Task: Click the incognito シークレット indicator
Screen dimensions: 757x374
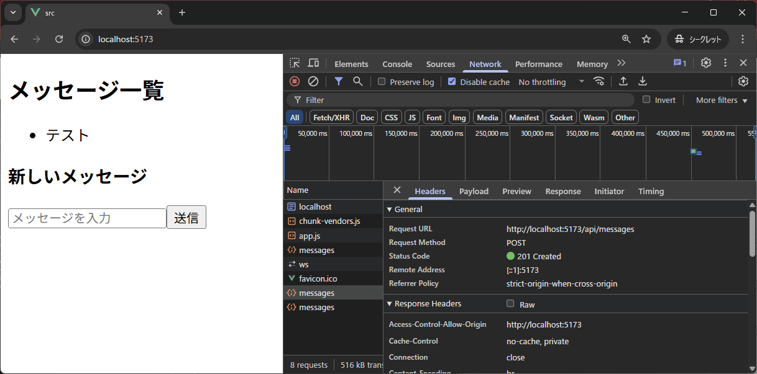Action: click(x=698, y=39)
